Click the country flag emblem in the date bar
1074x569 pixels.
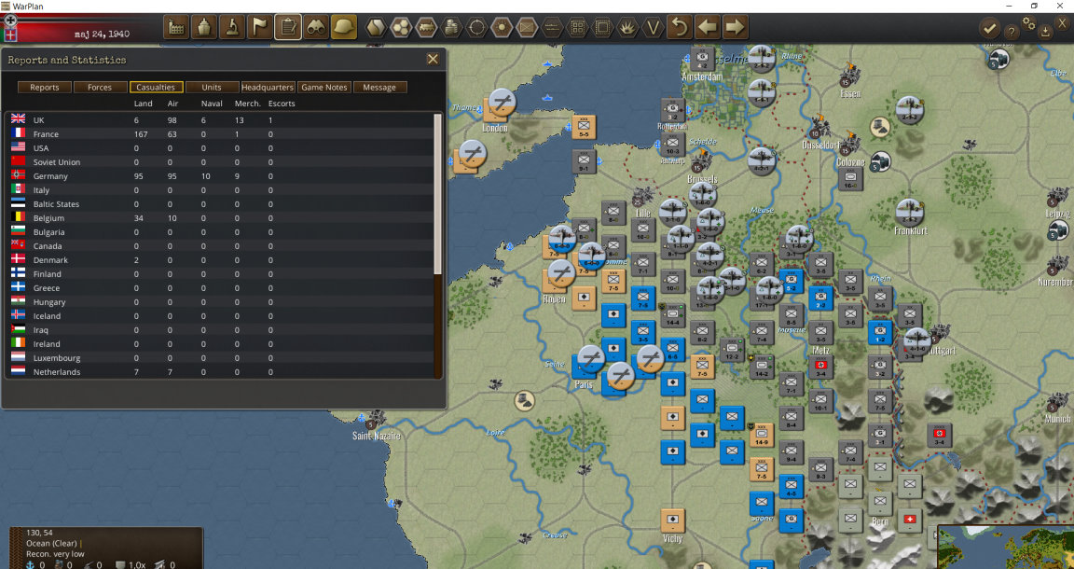10,34
